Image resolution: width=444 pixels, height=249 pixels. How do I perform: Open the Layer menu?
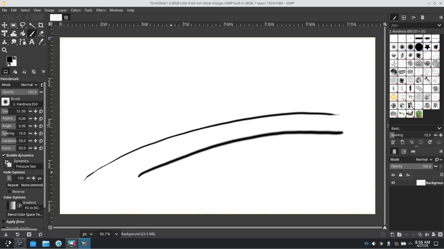click(x=63, y=10)
